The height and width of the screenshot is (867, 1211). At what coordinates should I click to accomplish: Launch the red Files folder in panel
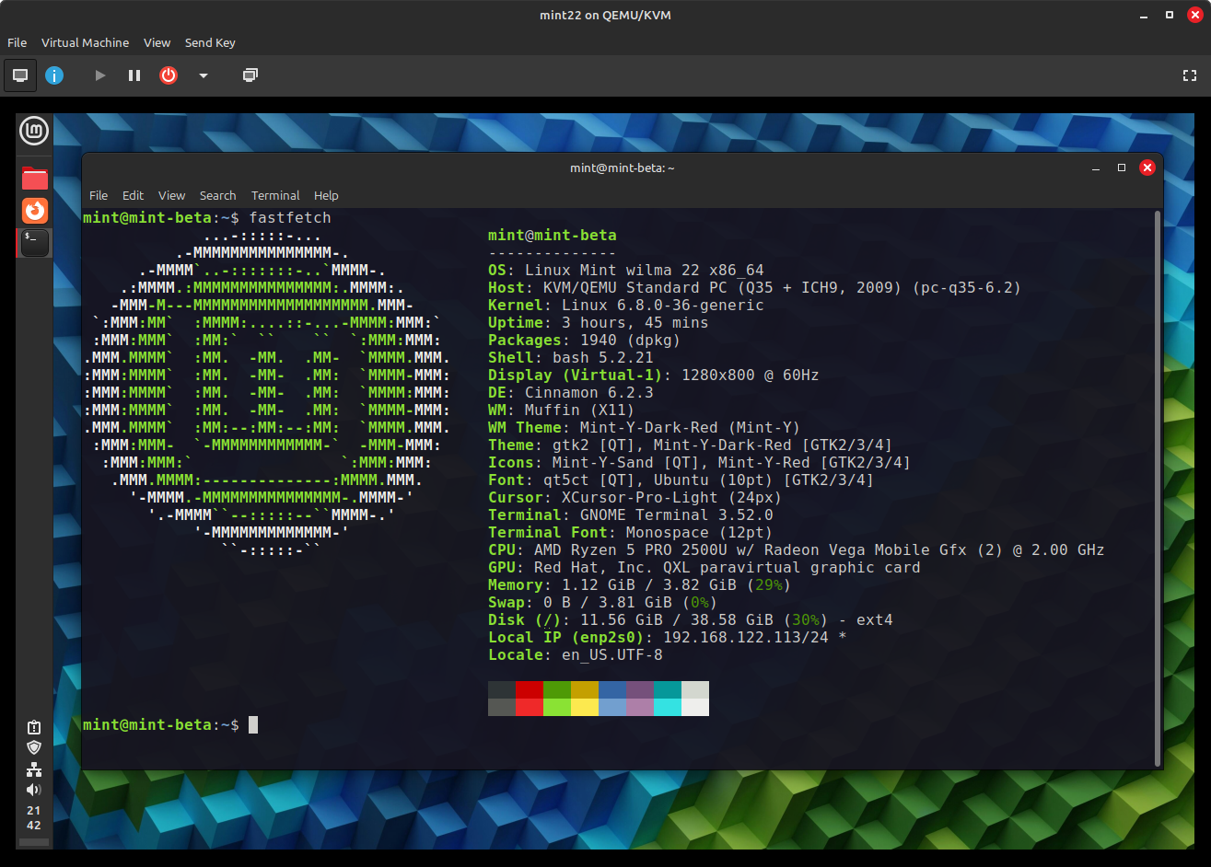(x=35, y=178)
